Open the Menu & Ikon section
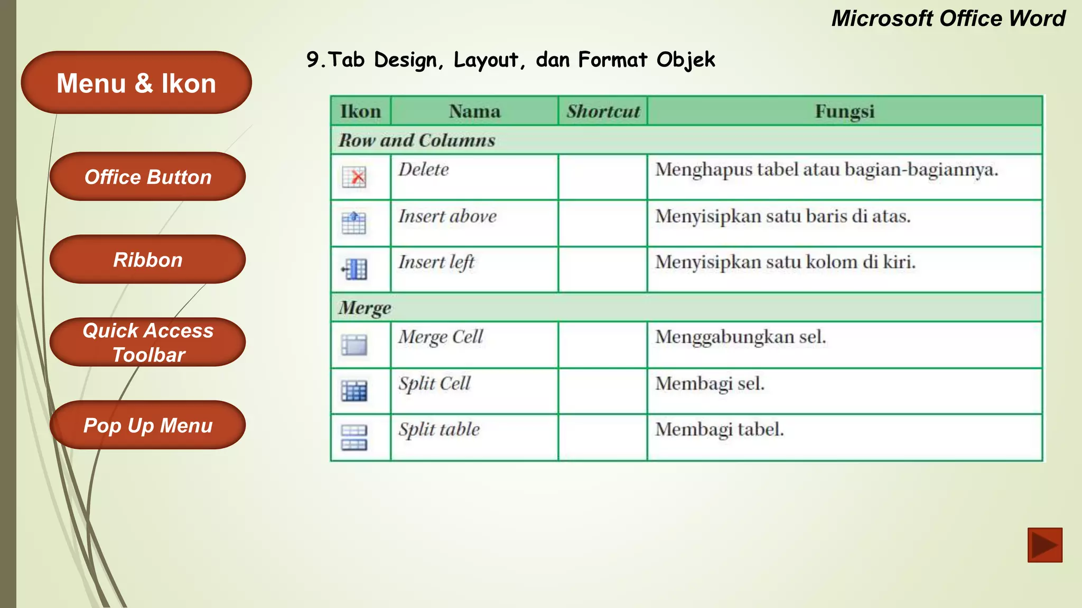The width and height of the screenshot is (1082, 608). tap(136, 82)
